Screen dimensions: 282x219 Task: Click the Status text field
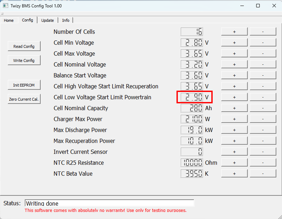(x=109, y=203)
